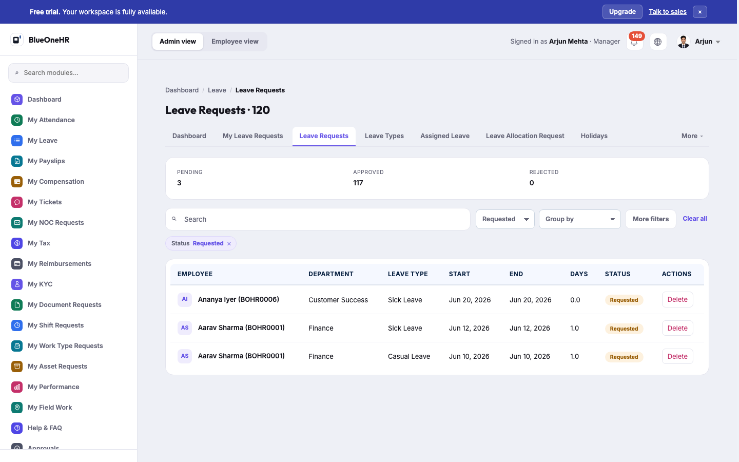Screen dimensions: 739x462
Task: Open the My Leave Requests tab
Action: [x=253, y=136]
